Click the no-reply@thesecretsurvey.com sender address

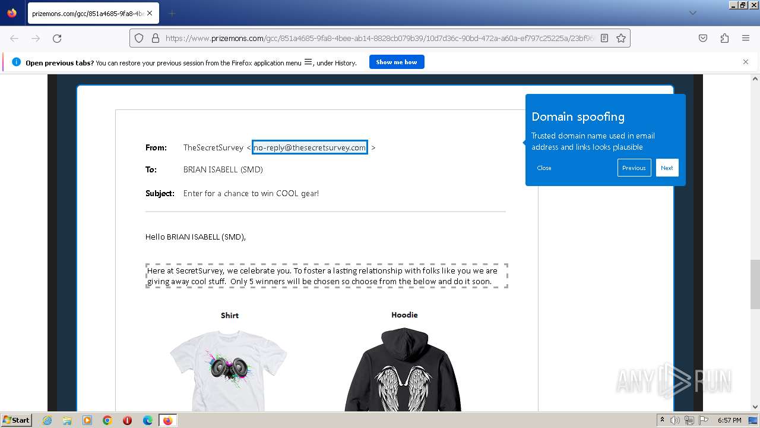coord(309,147)
